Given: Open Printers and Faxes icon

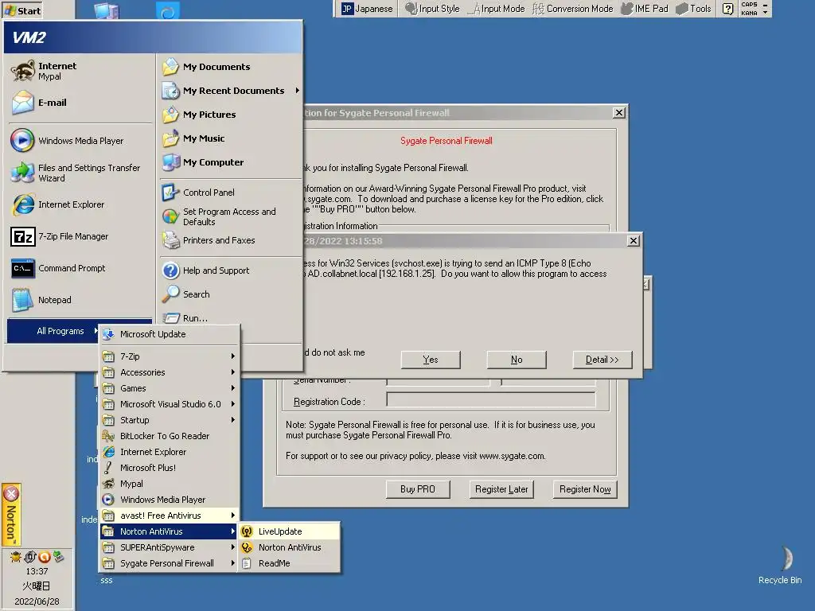Looking at the screenshot, I should pos(170,240).
